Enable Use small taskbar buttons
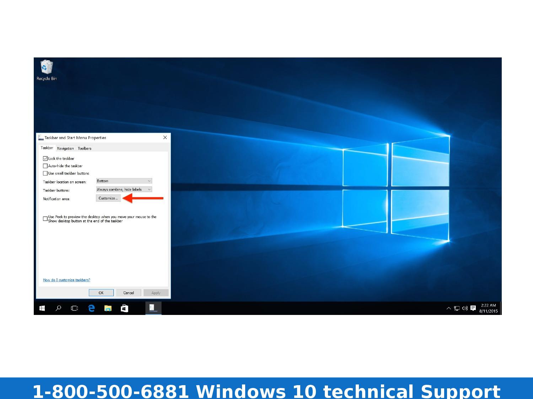This screenshot has height=399, width=533. (45, 173)
